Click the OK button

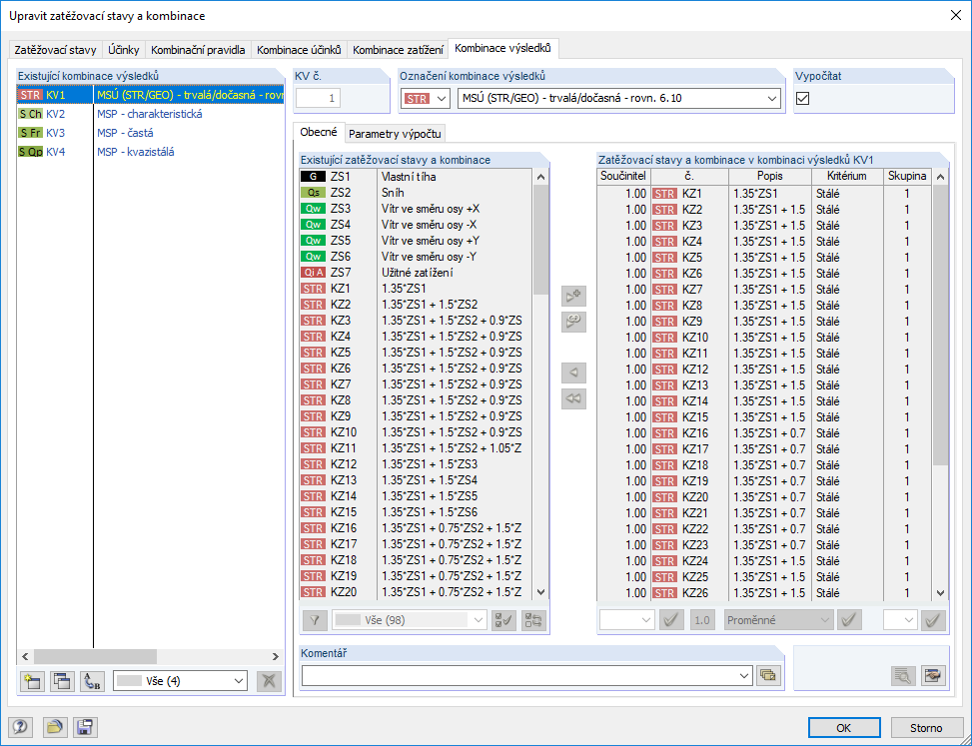844,728
